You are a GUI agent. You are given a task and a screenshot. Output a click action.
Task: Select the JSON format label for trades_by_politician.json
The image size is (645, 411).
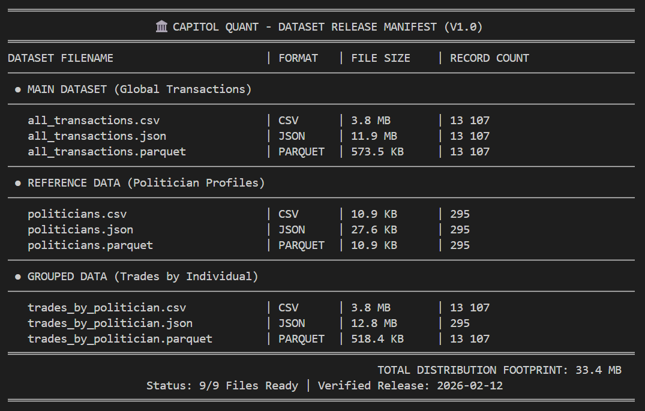coord(292,323)
